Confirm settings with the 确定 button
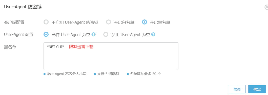The height and width of the screenshot is (95, 268). [257, 89]
